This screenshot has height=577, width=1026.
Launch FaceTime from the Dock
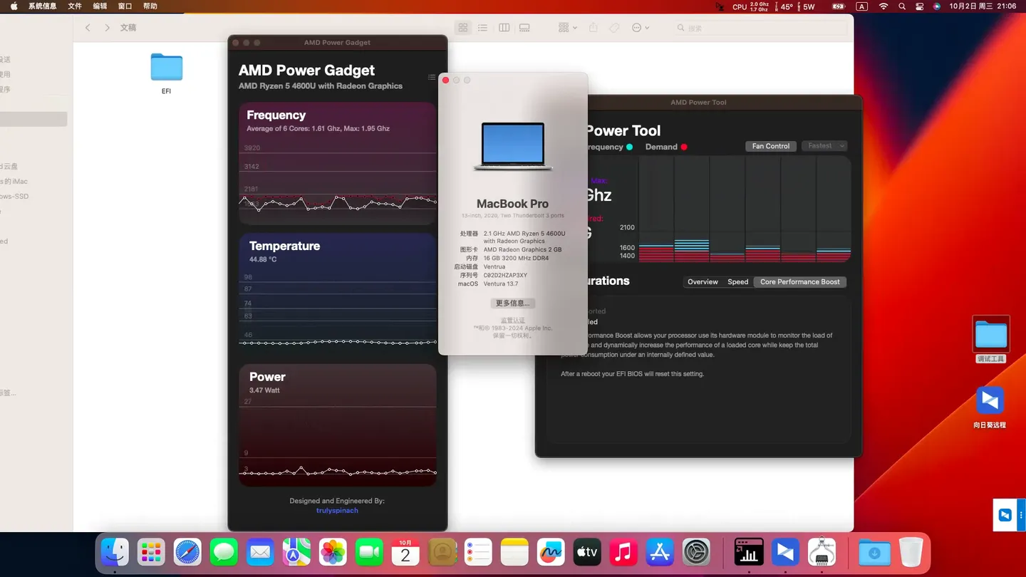pos(369,552)
